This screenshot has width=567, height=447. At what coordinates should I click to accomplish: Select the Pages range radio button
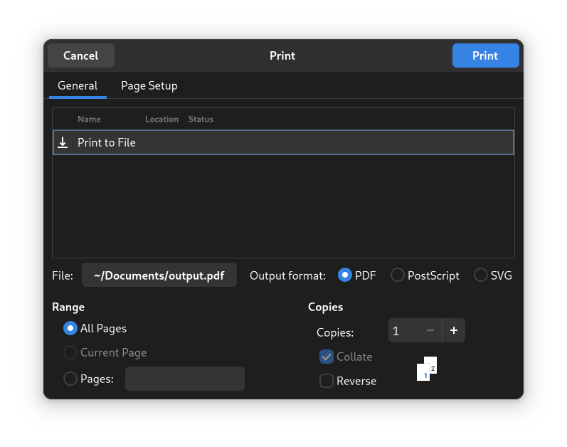[70, 379]
